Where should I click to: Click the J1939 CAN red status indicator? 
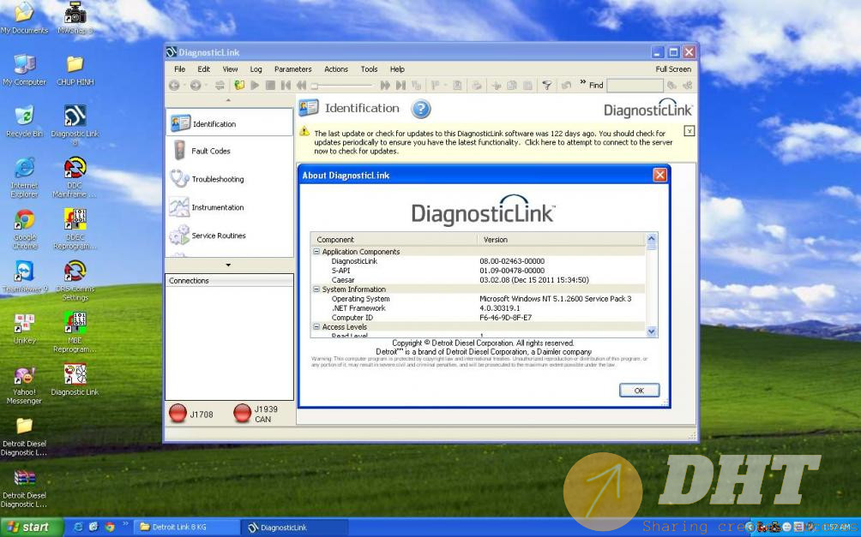[x=243, y=414]
